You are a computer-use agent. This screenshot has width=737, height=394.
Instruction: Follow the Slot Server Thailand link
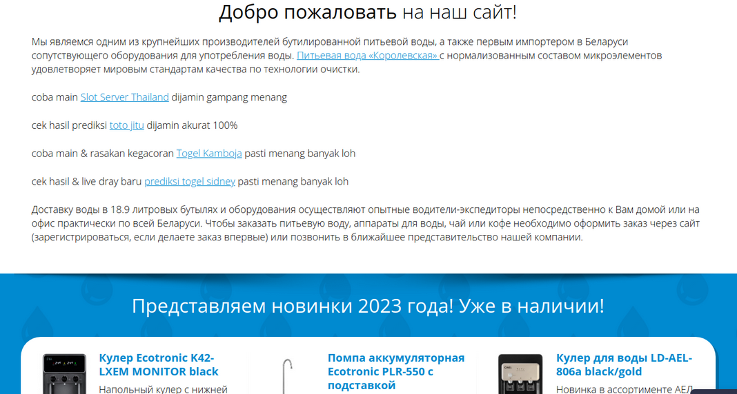[124, 98]
